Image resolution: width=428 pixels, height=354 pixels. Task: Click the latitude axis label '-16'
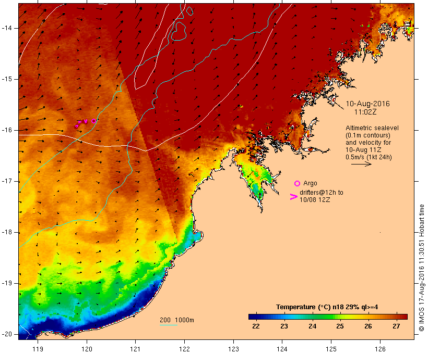[x=6, y=130]
